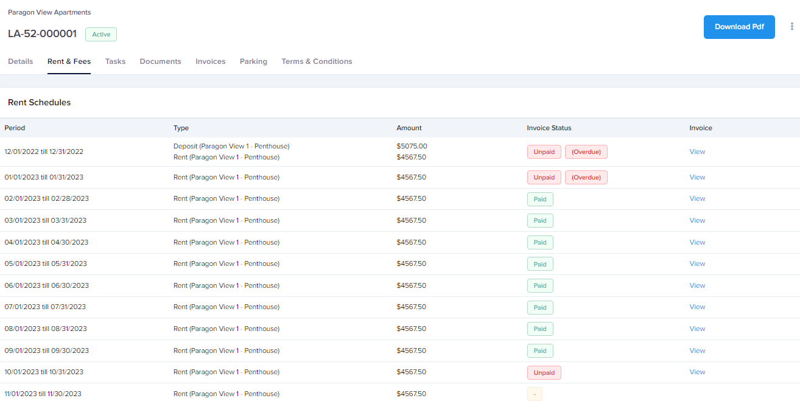Select the Rent & Fees tab
This screenshot has height=401, width=800.
click(69, 61)
